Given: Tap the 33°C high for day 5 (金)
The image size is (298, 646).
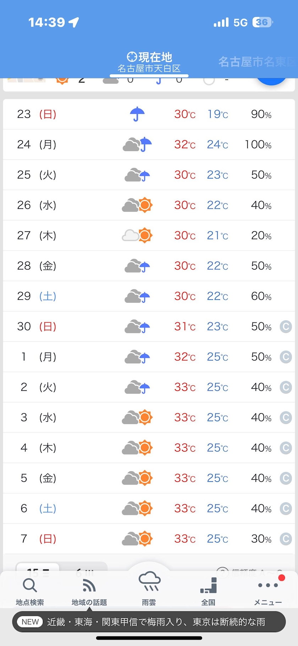Looking at the screenshot, I should pos(185,478).
